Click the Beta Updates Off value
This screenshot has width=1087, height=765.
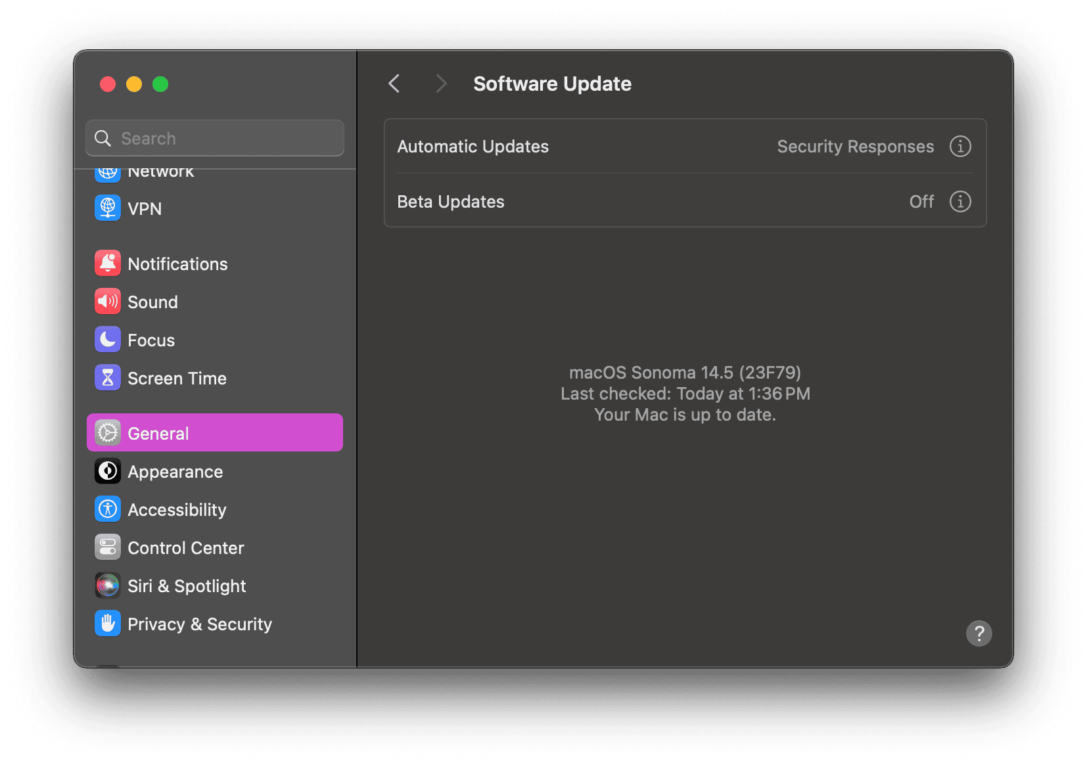(921, 202)
